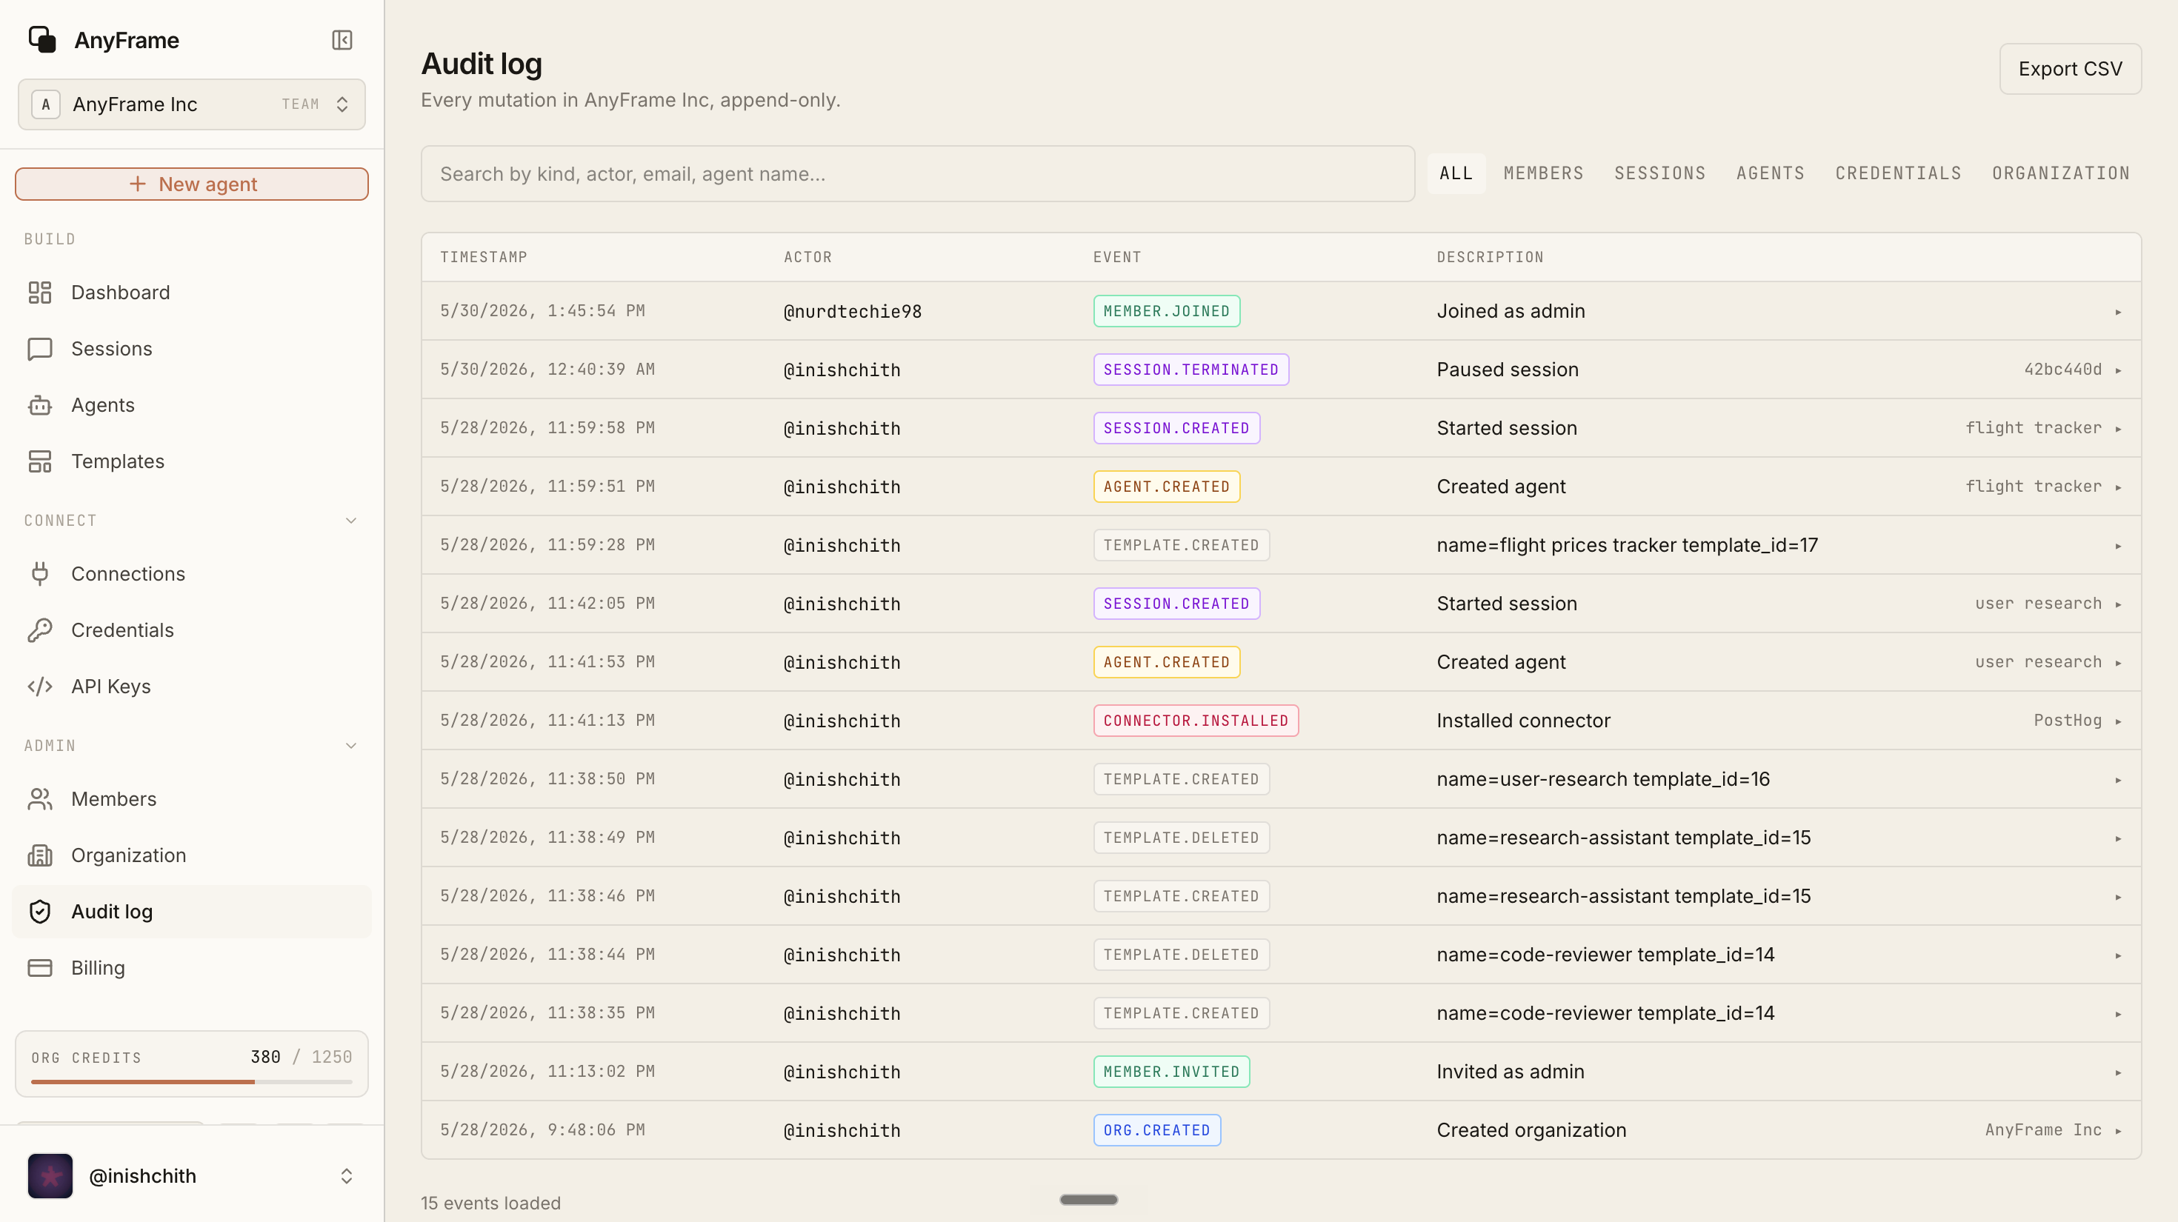
Task: Filter by SESSIONS tab
Action: pos(1659,173)
